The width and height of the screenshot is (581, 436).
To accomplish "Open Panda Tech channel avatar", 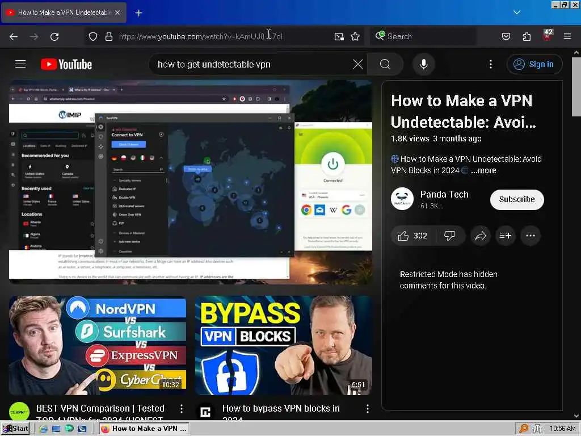I will (x=402, y=199).
